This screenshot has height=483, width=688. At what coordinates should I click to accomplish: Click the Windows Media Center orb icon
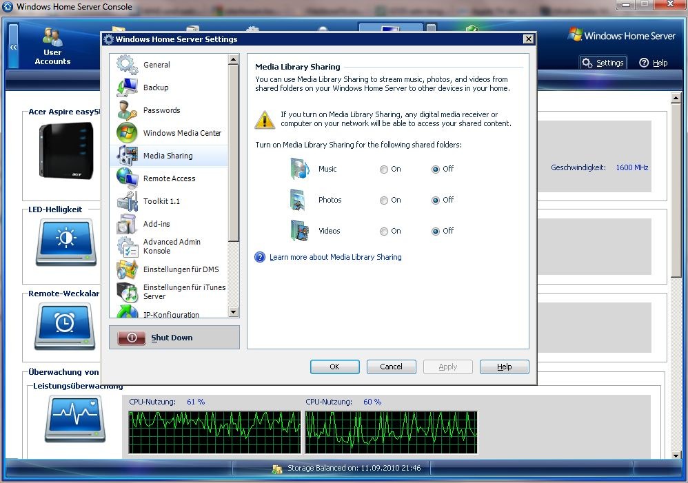(128, 133)
